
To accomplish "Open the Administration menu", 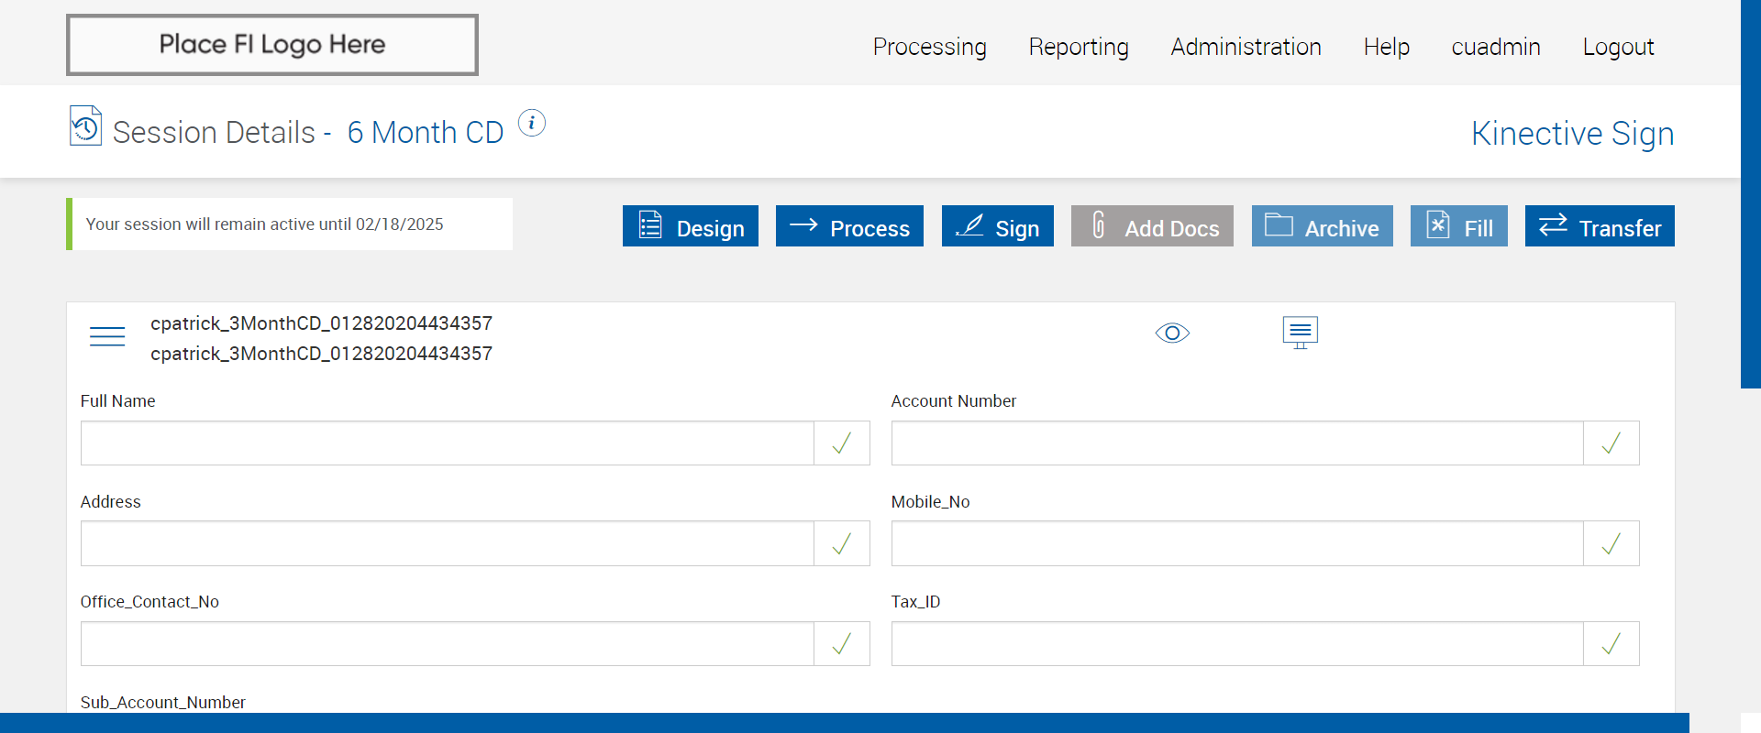I will (1246, 47).
